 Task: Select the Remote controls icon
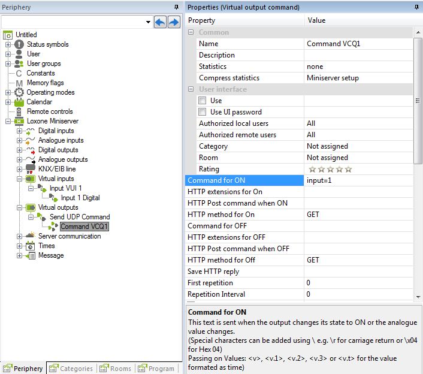(19, 111)
